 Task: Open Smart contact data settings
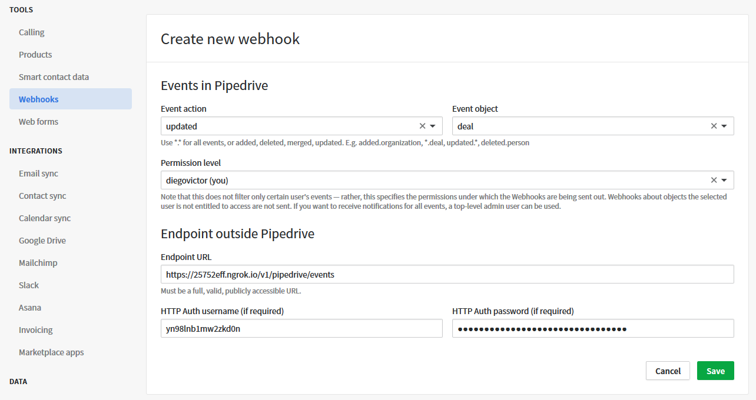pyautogui.click(x=54, y=77)
